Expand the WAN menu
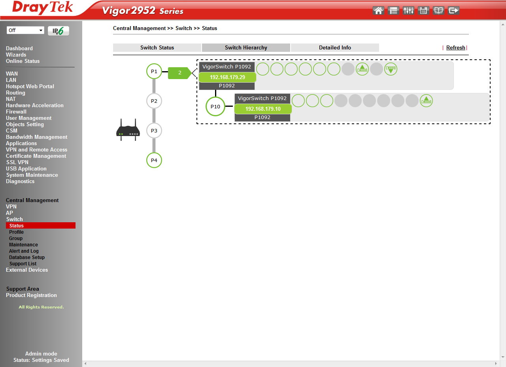506x367 pixels. tap(12, 74)
